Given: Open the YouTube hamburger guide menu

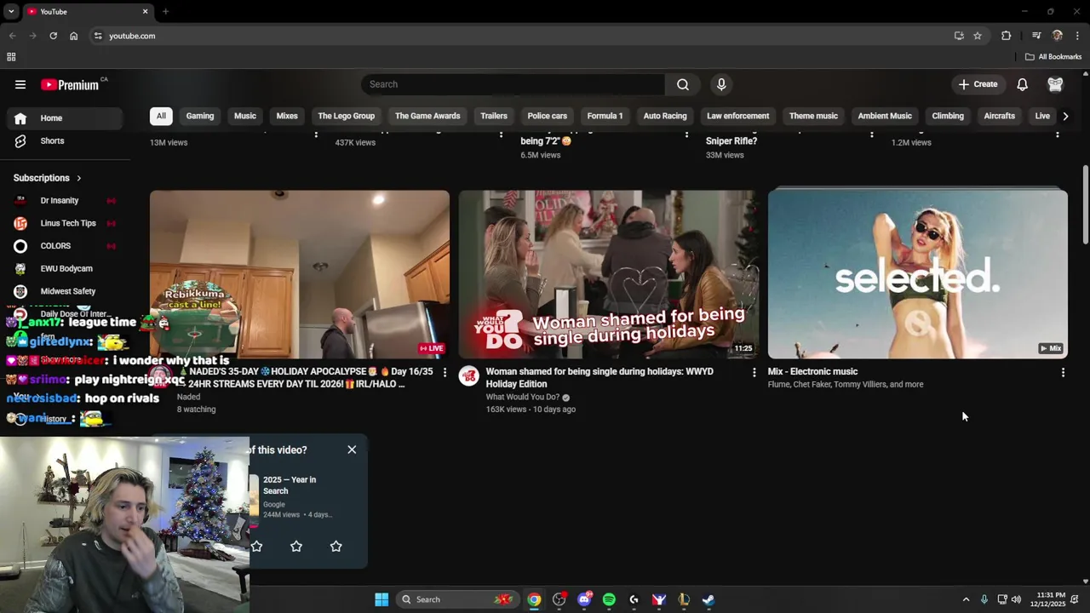Looking at the screenshot, I should [20, 84].
